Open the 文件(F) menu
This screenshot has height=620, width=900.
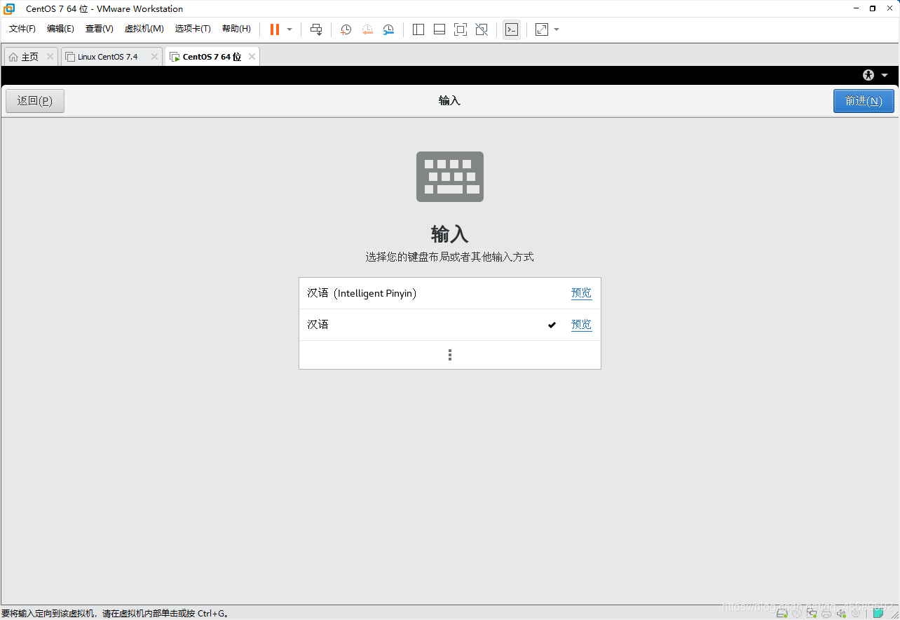coord(22,29)
